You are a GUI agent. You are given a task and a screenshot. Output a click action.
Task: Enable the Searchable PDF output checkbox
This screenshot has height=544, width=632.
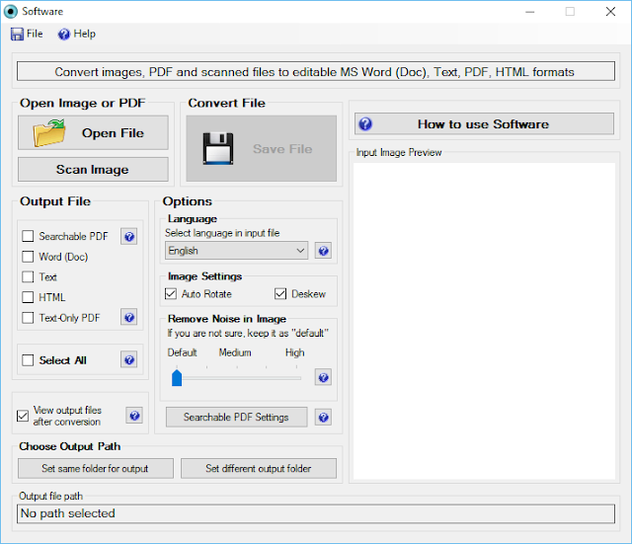coord(28,236)
